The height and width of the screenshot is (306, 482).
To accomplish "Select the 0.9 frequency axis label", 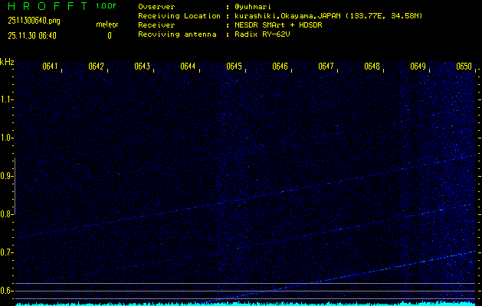I will tap(7, 176).
